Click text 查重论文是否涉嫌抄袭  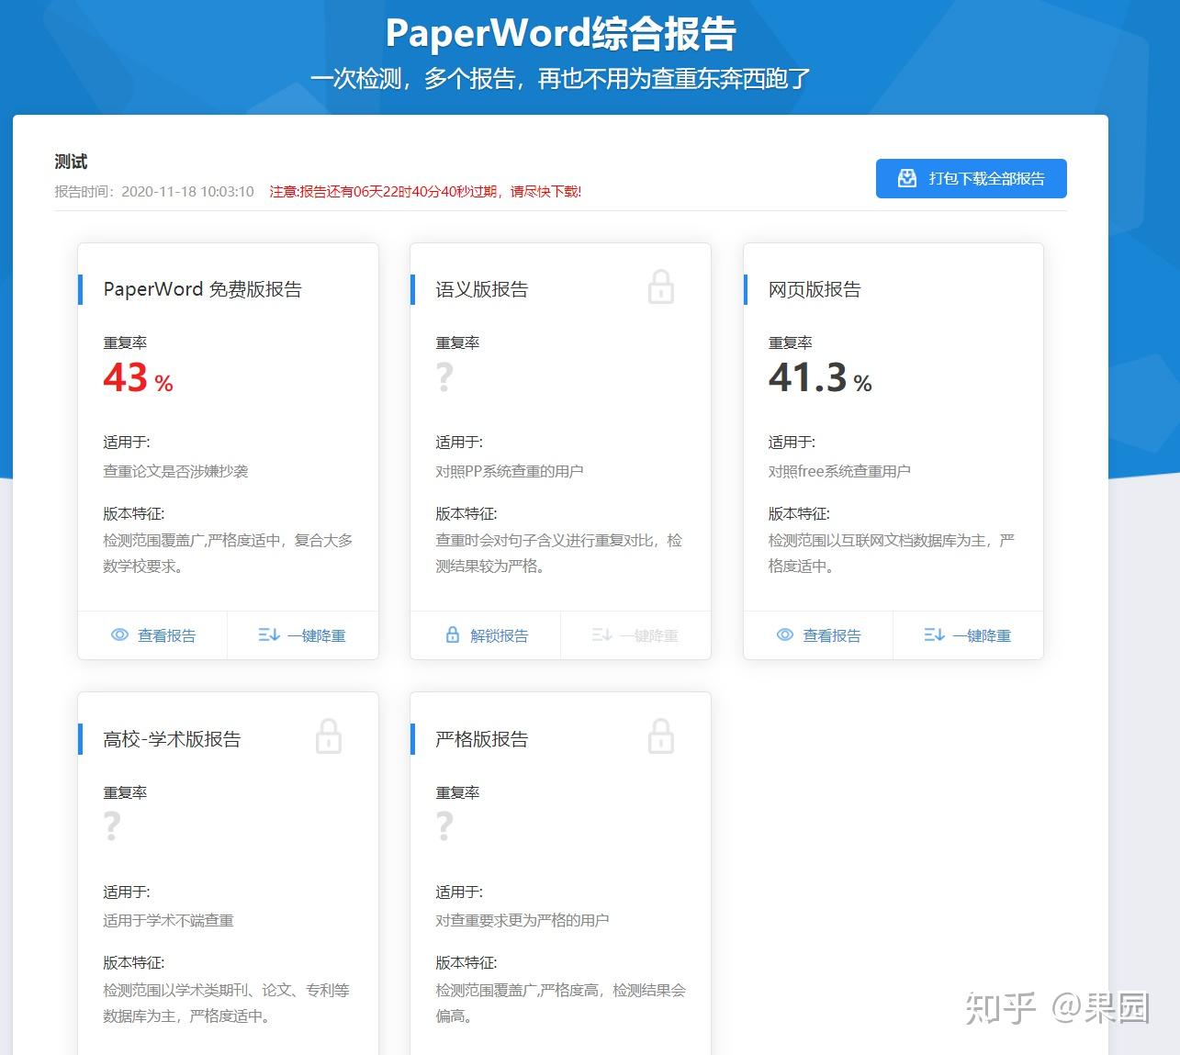175,471
